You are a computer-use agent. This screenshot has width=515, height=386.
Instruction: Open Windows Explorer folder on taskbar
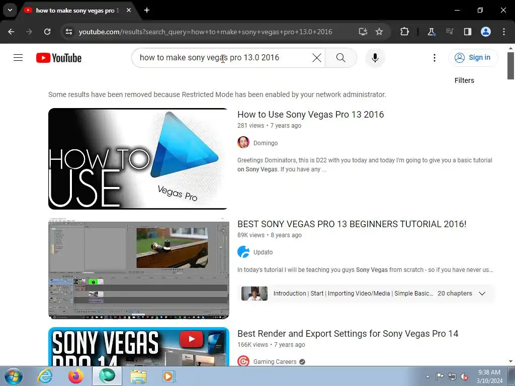click(138, 376)
